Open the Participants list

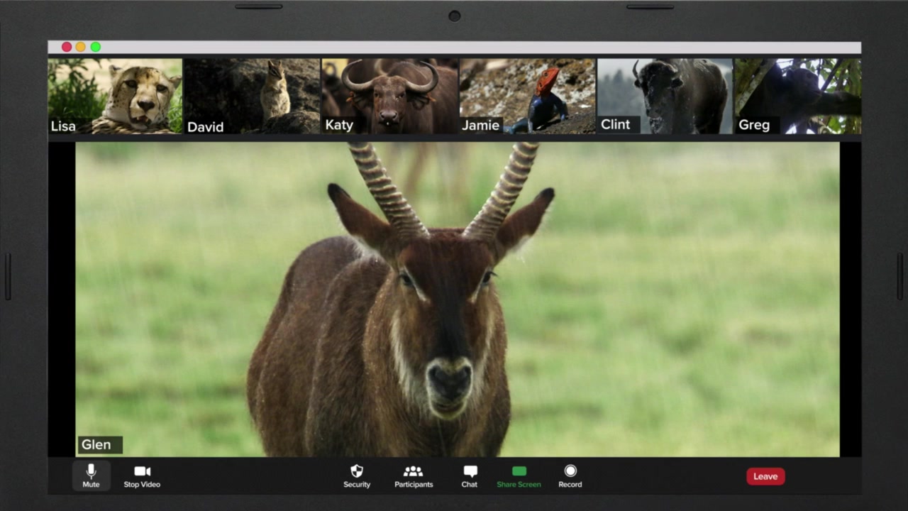[414, 476]
